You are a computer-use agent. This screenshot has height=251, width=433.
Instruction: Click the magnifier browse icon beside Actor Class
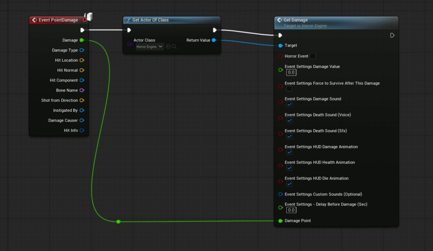(x=174, y=46)
